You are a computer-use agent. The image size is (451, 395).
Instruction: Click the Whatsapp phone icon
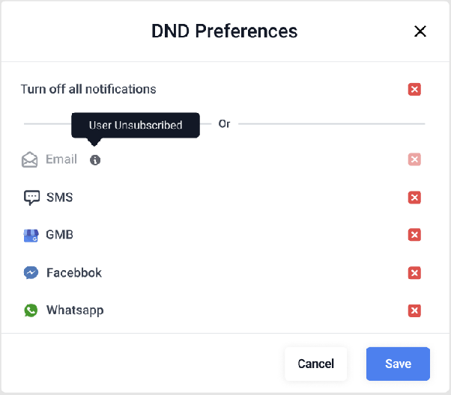pos(31,310)
